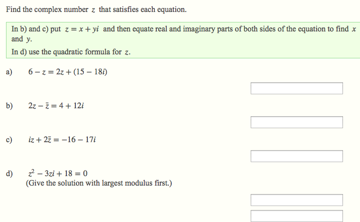Click the equation 6 − z = 2z + (15 − 18i)

click(68, 72)
